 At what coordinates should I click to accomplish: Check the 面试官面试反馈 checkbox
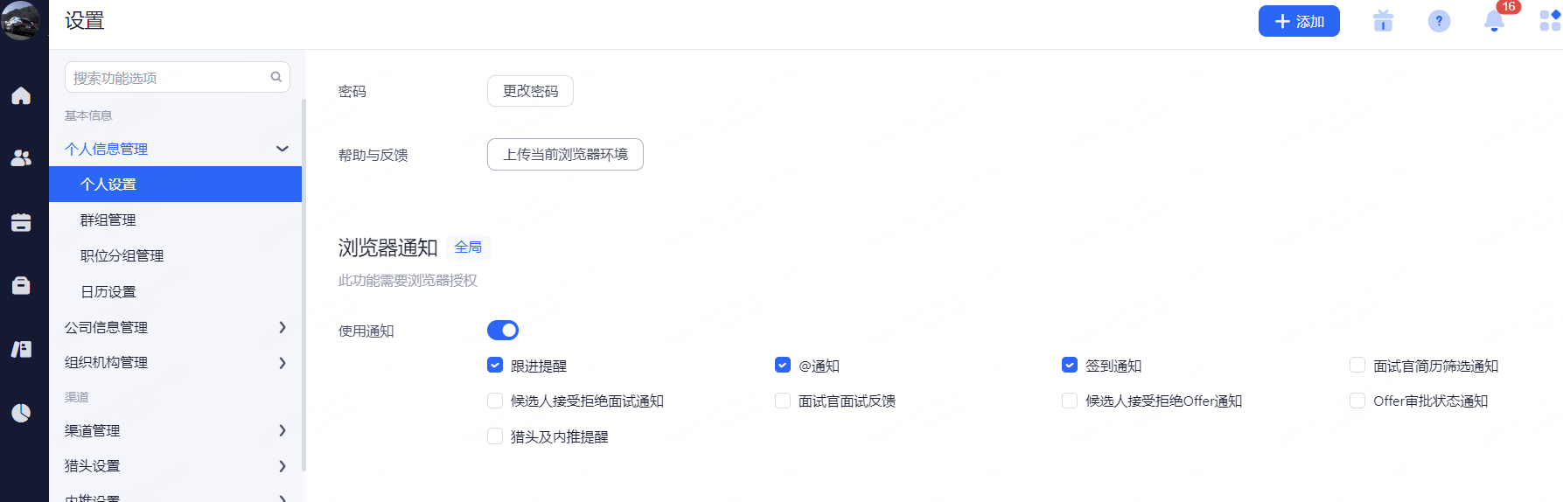click(x=783, y=401)
